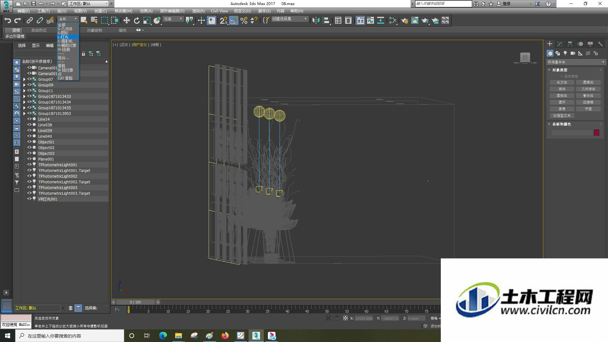Activate Select and Move tool
The height and width of the screenshot is (342, 608).
126,21
